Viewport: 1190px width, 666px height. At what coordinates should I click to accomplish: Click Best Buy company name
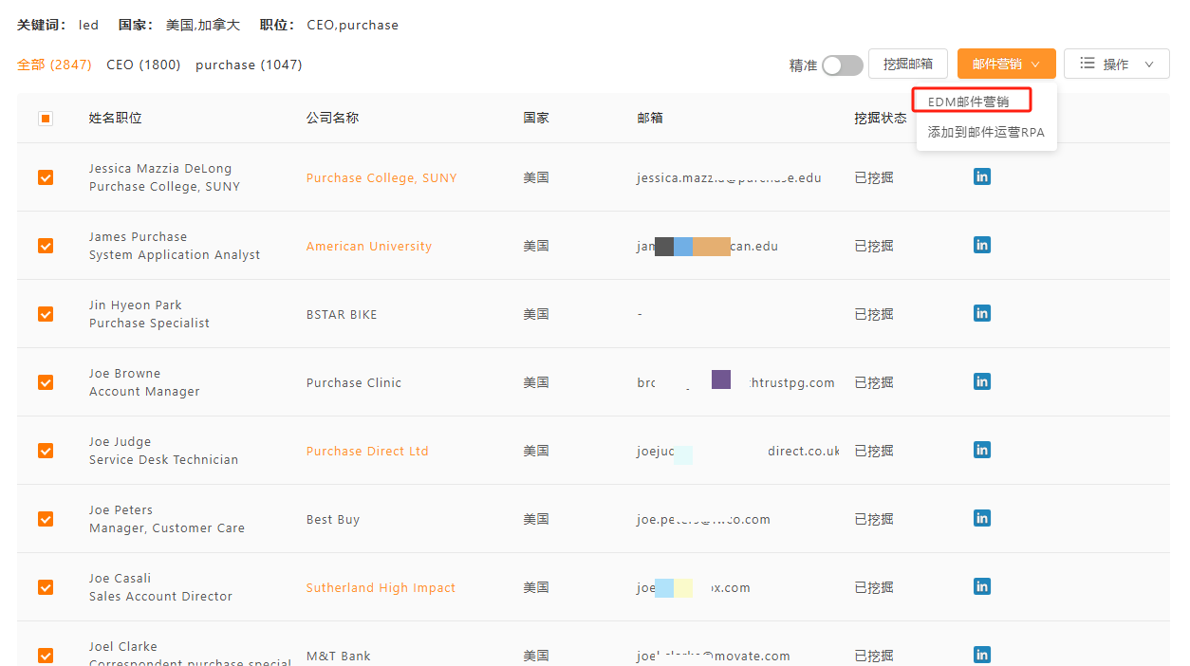(x=333, y=519)
